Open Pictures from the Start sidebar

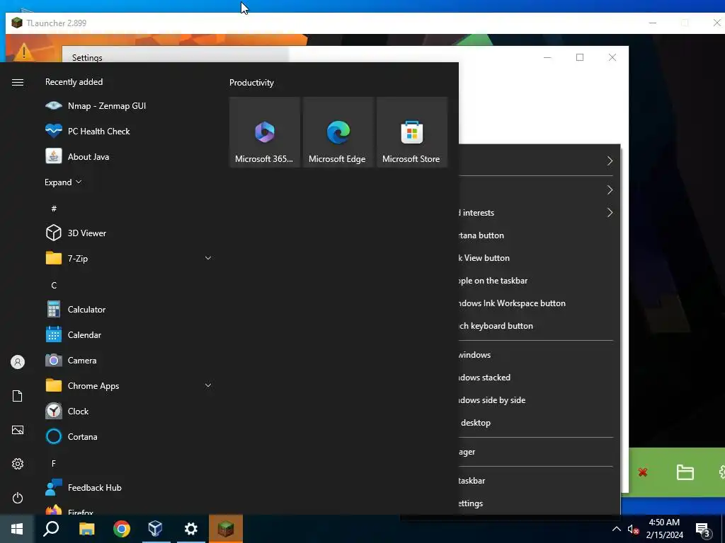18,430
